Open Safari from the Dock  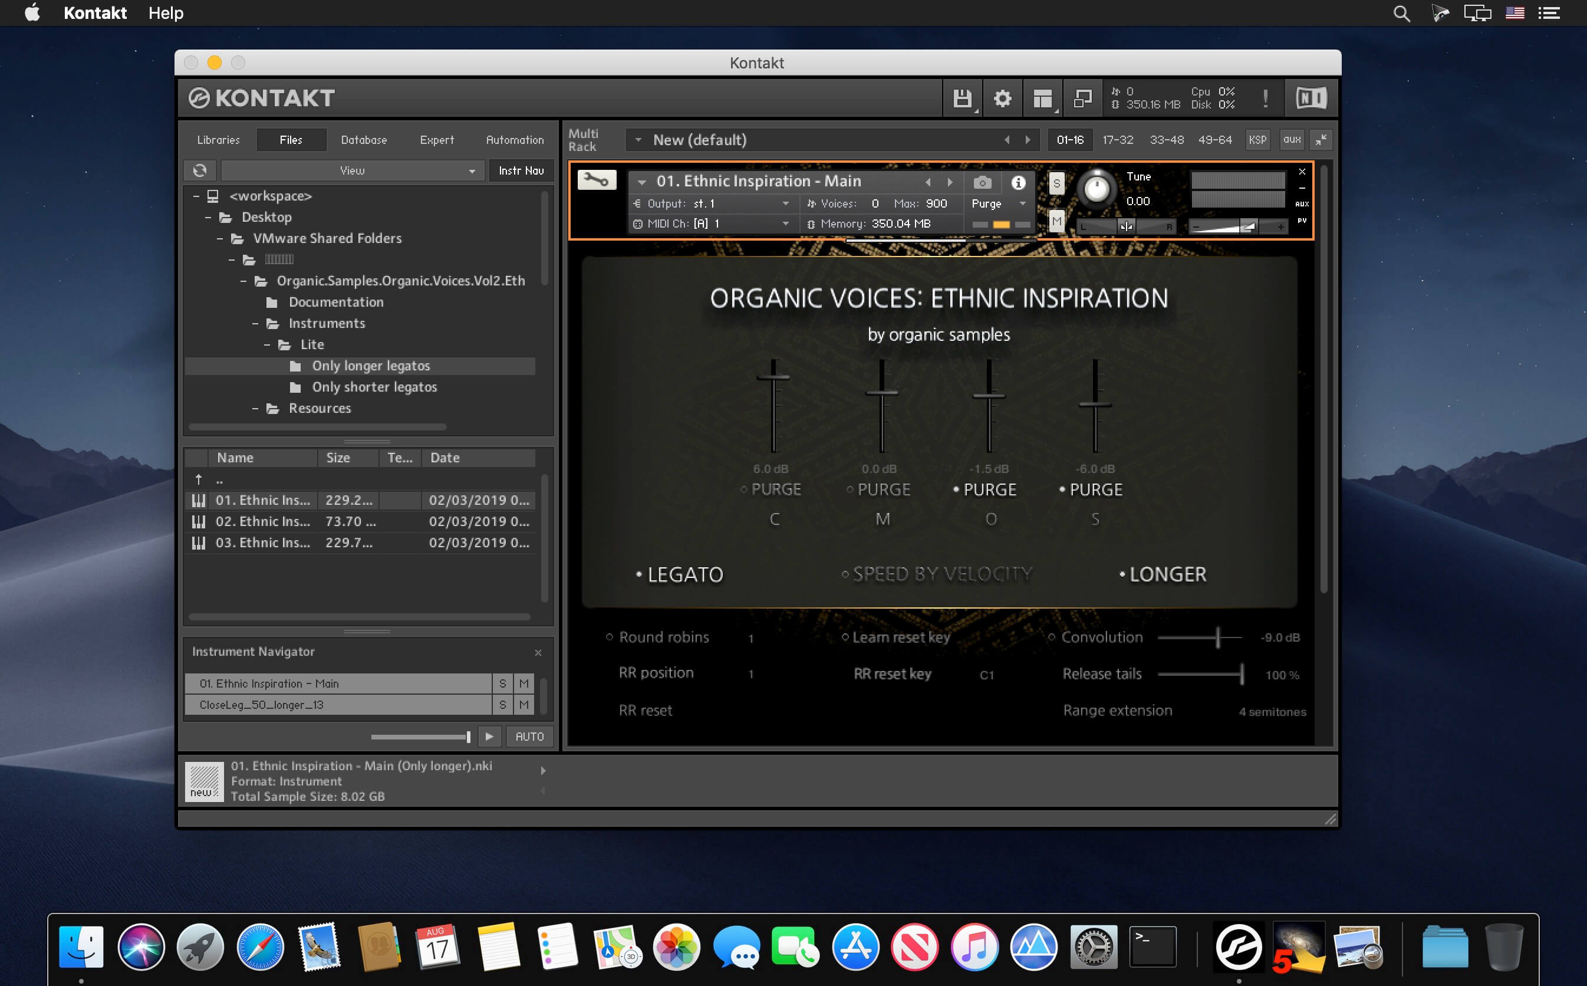click(260, 947)
